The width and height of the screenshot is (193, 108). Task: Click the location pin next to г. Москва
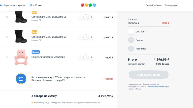click(x=31, y=5)
